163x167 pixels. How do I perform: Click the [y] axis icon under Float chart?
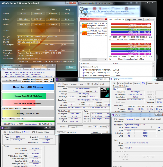tap(110, 59)
